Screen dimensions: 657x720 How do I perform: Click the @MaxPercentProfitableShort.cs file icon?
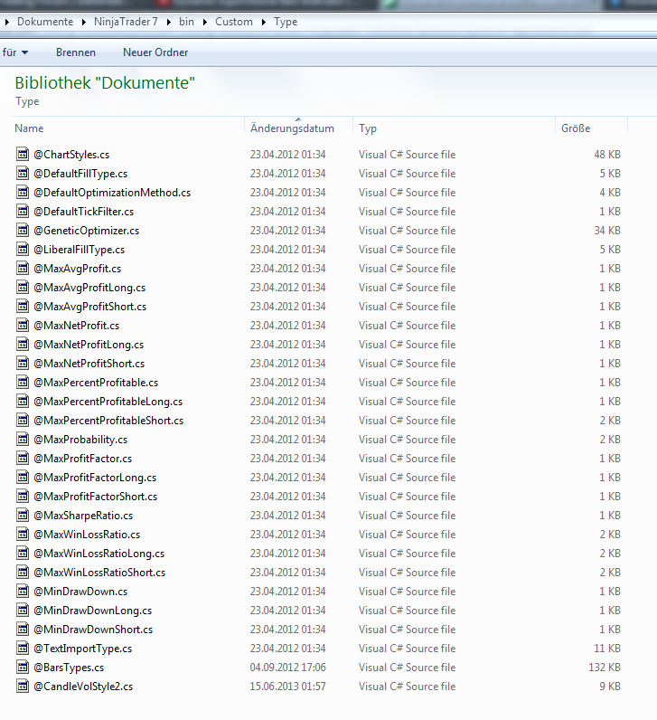pyautogui.click(x=23, y=421)
